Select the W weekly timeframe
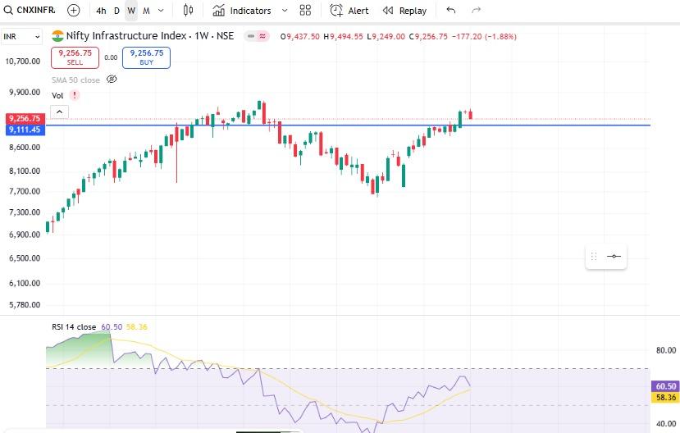This screenshot has height=433, width=680. [x=131, y=11]
